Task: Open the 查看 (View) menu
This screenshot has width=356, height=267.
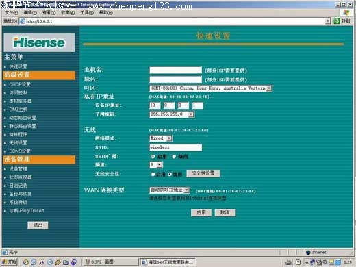Action: pos(49,13)
